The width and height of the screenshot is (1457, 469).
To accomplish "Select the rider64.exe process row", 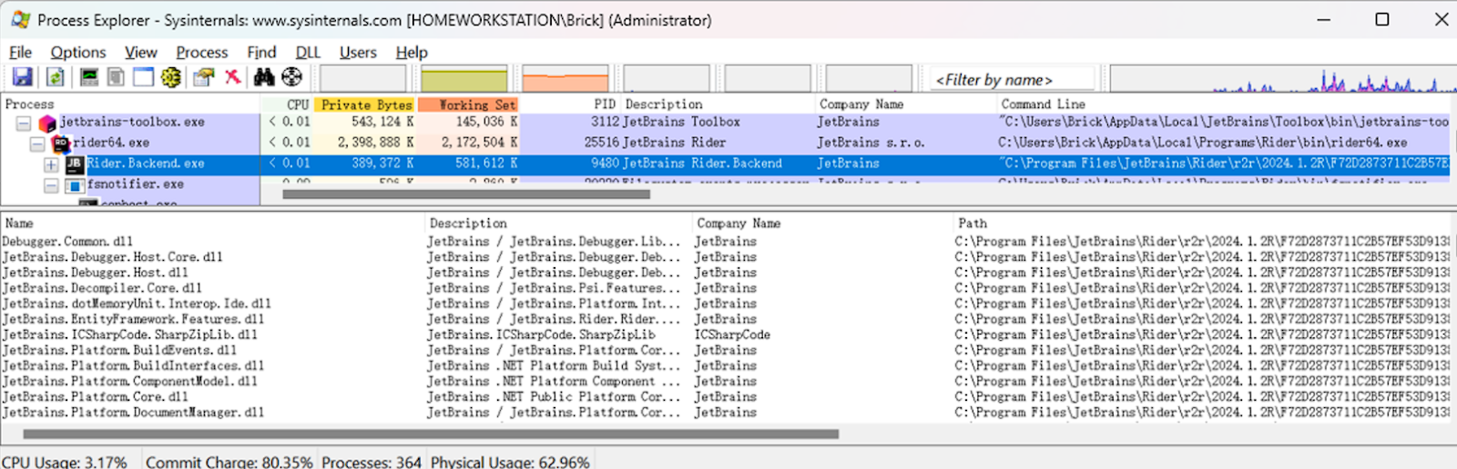I will pyautogui.click(x=725, y=144).
